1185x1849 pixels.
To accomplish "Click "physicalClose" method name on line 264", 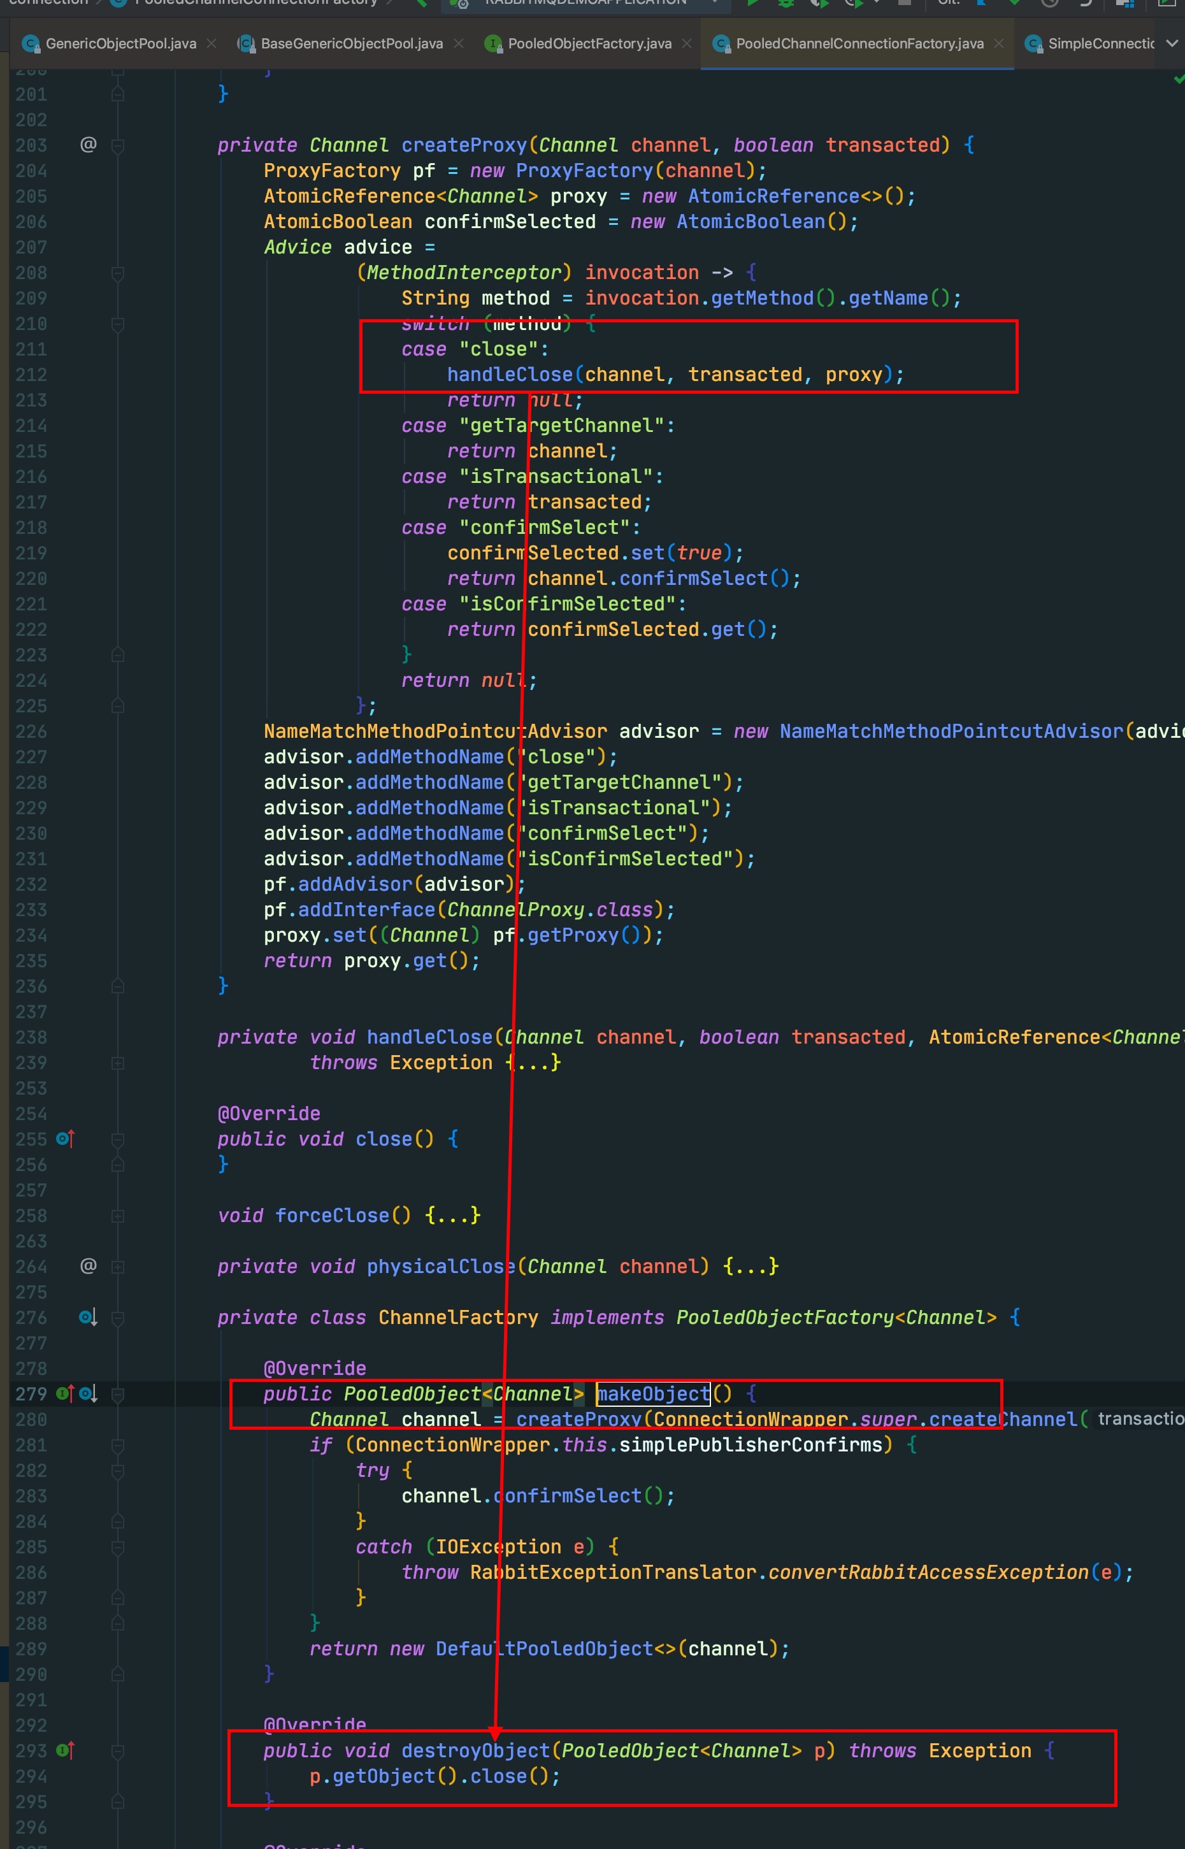I will pos(441,1266).
